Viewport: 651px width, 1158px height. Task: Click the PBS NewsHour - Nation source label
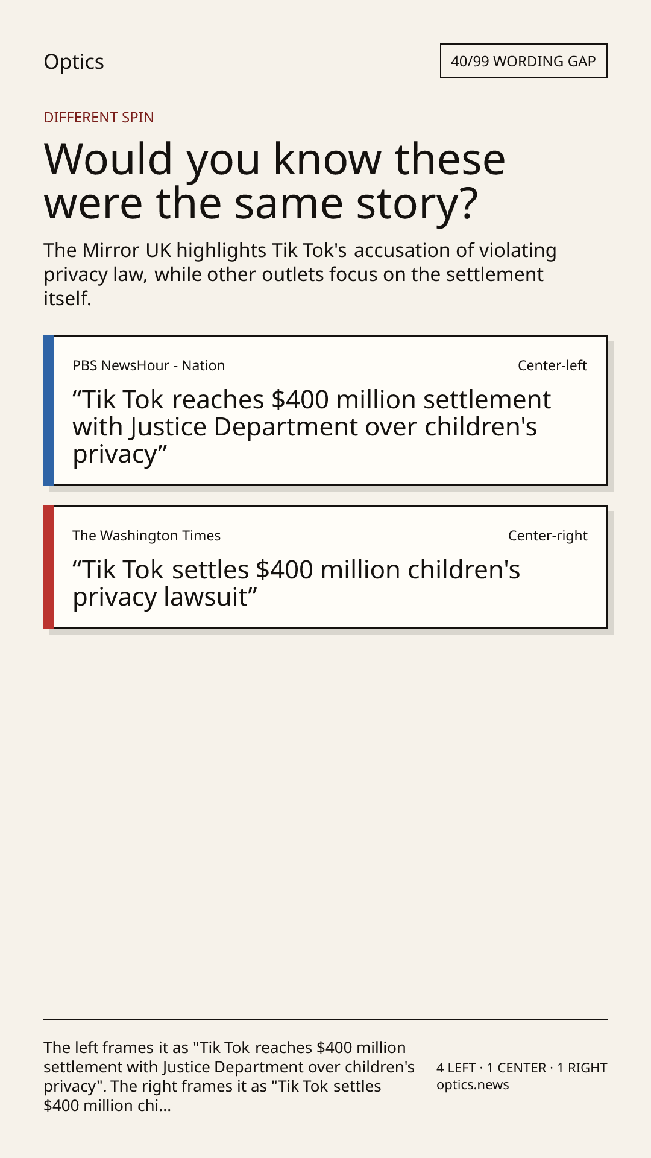148,365
